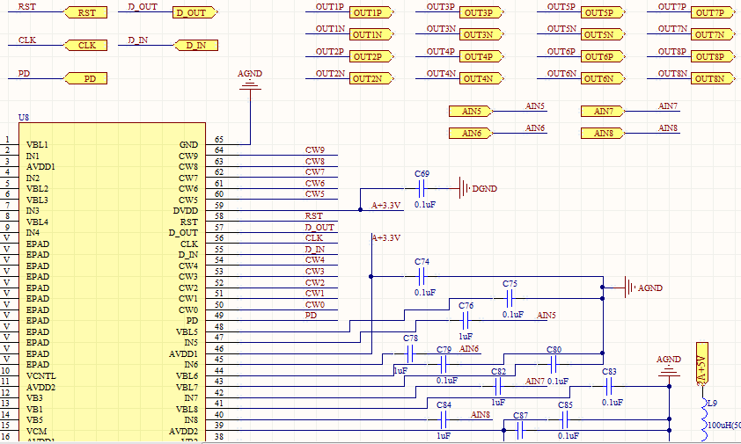Viewport: 741px width, 444px height.
Task: Select capacitor C87 symbol
Action: 520,430
